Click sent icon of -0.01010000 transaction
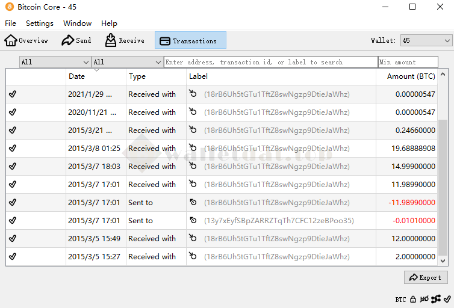 point(193,221)
